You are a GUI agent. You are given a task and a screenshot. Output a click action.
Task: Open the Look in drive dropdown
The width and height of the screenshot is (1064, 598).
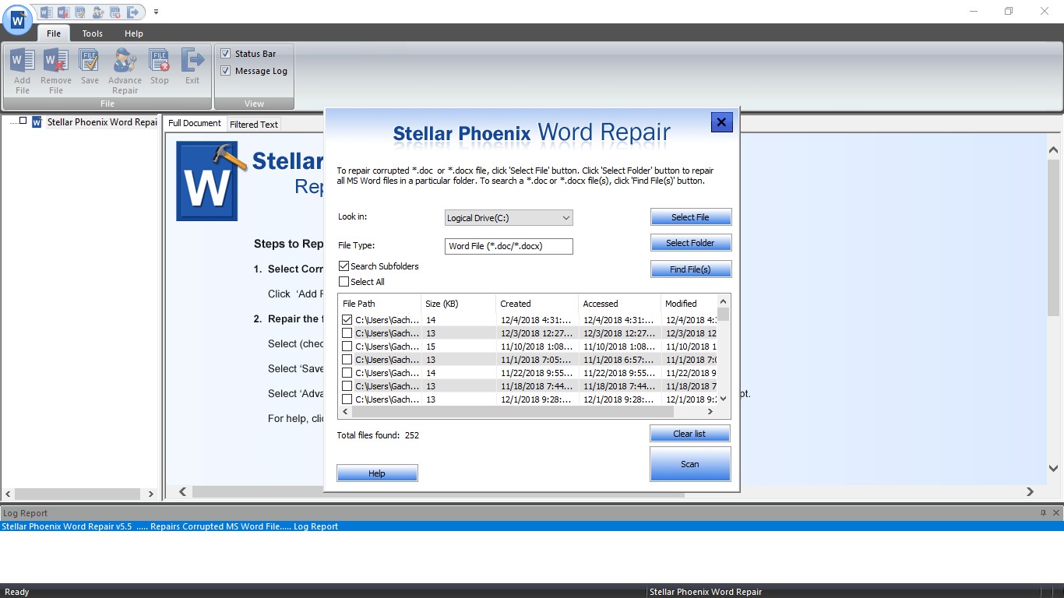[566, 218]
